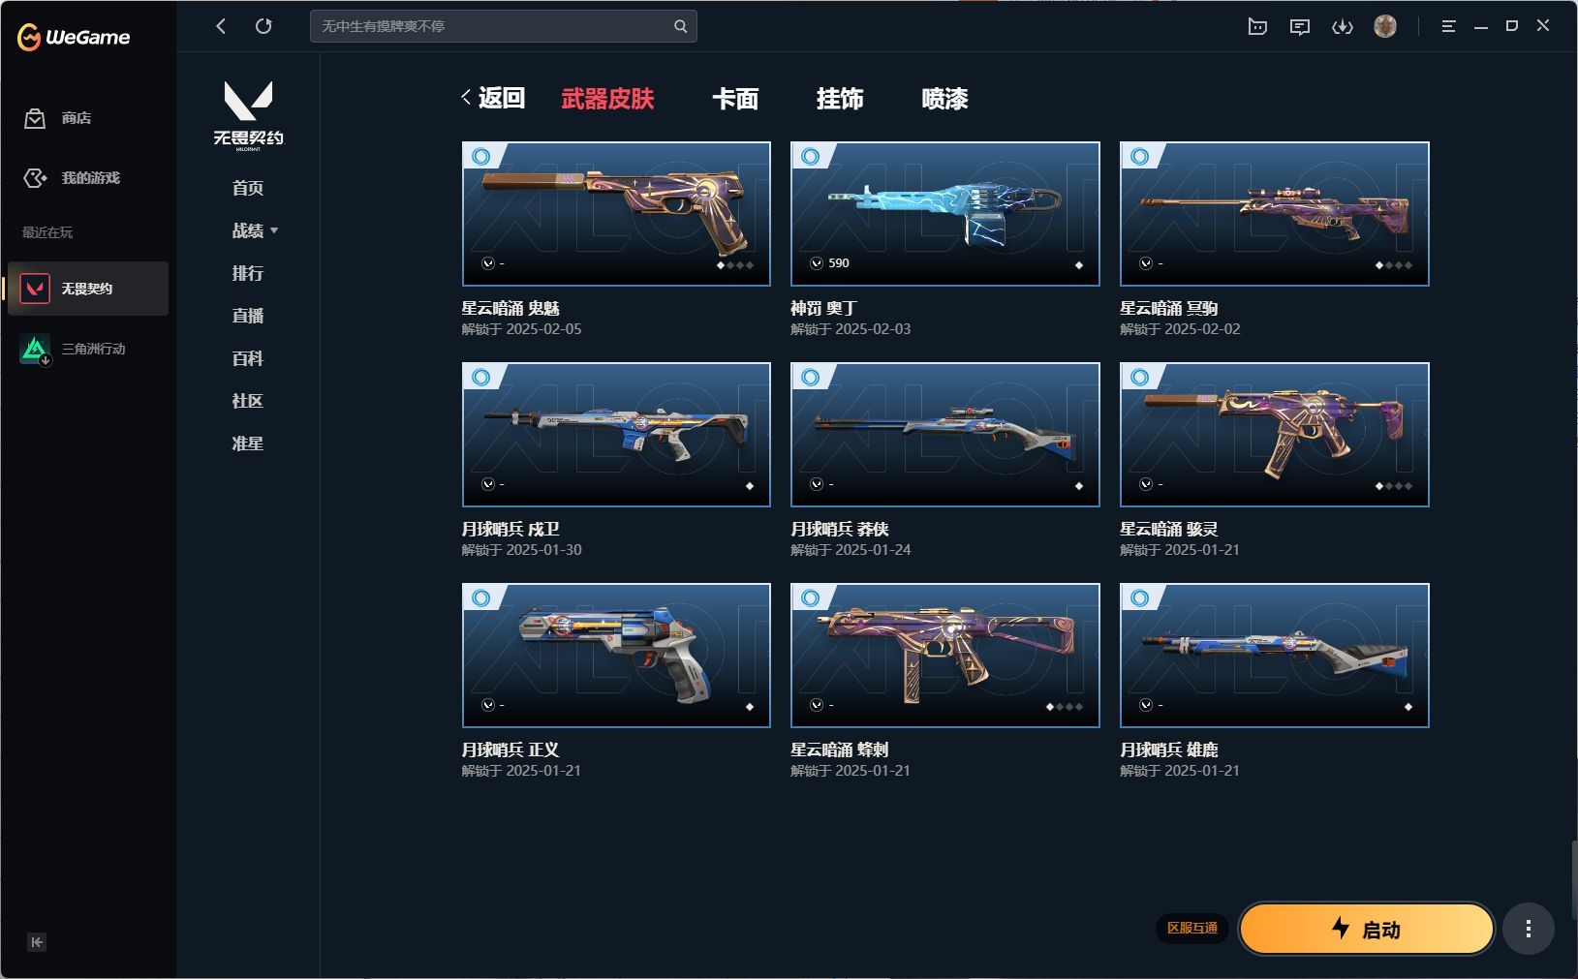Switch to the 喷漆 tab
The height and width of the screenshot is (979, 1578).
(x=944, y=99)
